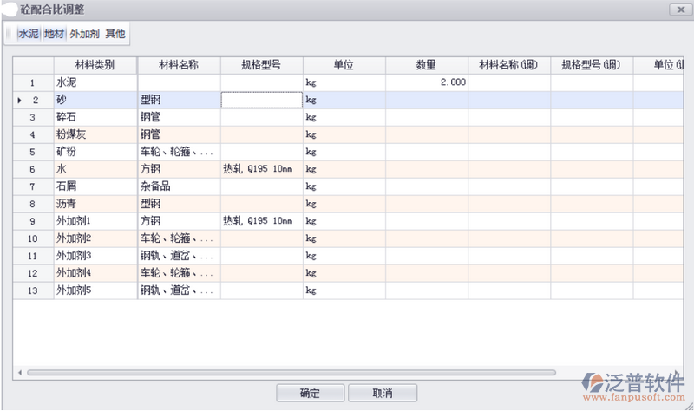Click the 规格型号 column header
This screenshot has width=694, height=411.
[x=261, y=65]
